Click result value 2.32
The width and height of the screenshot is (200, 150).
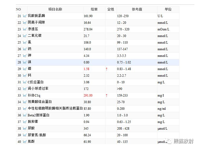click(x=86, y=76)
